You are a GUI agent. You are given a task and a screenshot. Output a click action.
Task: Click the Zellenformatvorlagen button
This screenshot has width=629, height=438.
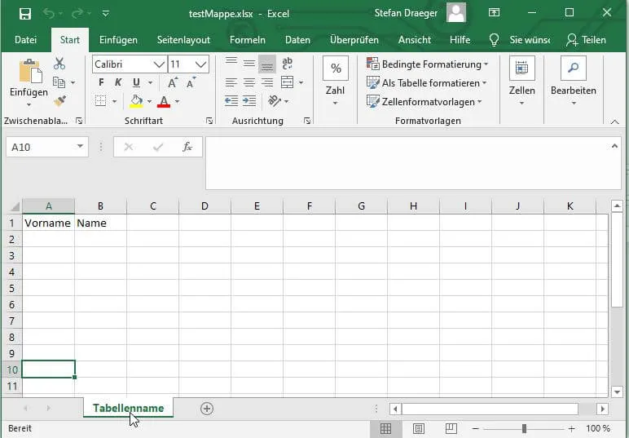pyautogui.click(x=424, y=102)
